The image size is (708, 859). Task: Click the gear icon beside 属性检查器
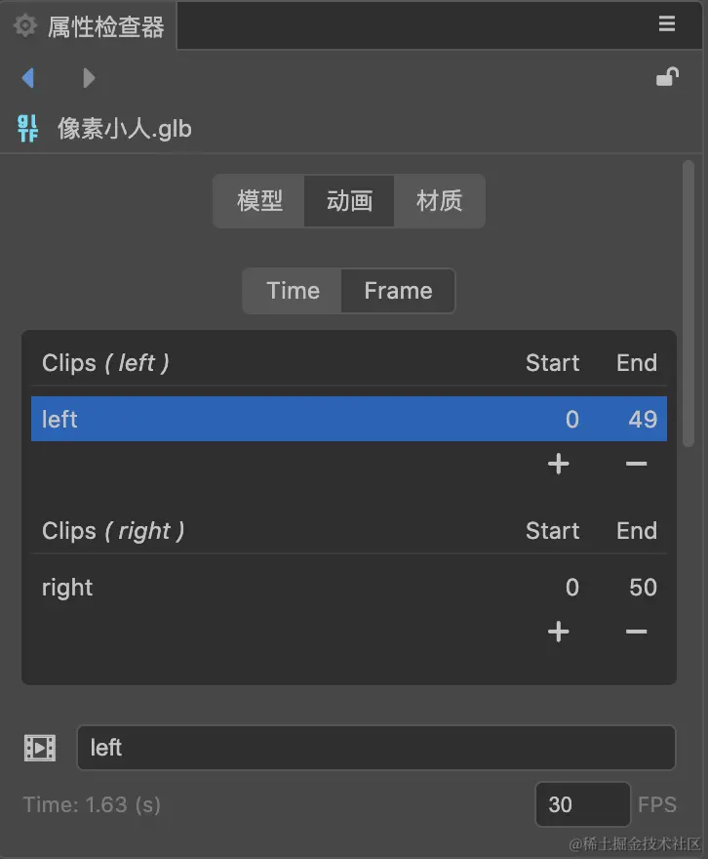coord(25,26)
